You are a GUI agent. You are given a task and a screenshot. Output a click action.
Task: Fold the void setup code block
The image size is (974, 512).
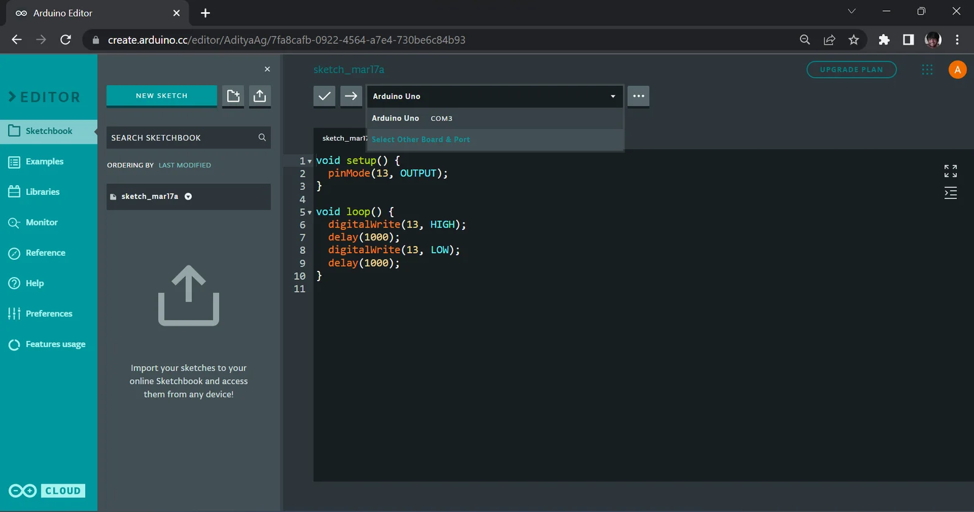[x=310, y=161]
